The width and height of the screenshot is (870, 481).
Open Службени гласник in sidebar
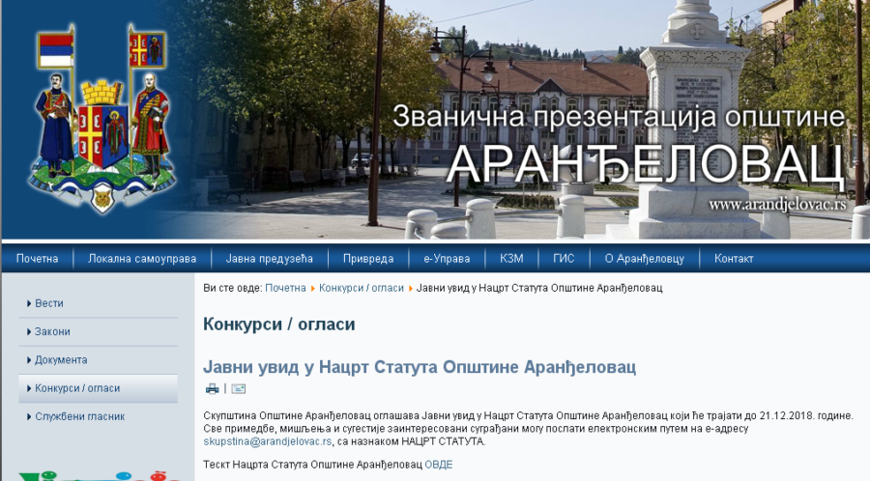79,416
